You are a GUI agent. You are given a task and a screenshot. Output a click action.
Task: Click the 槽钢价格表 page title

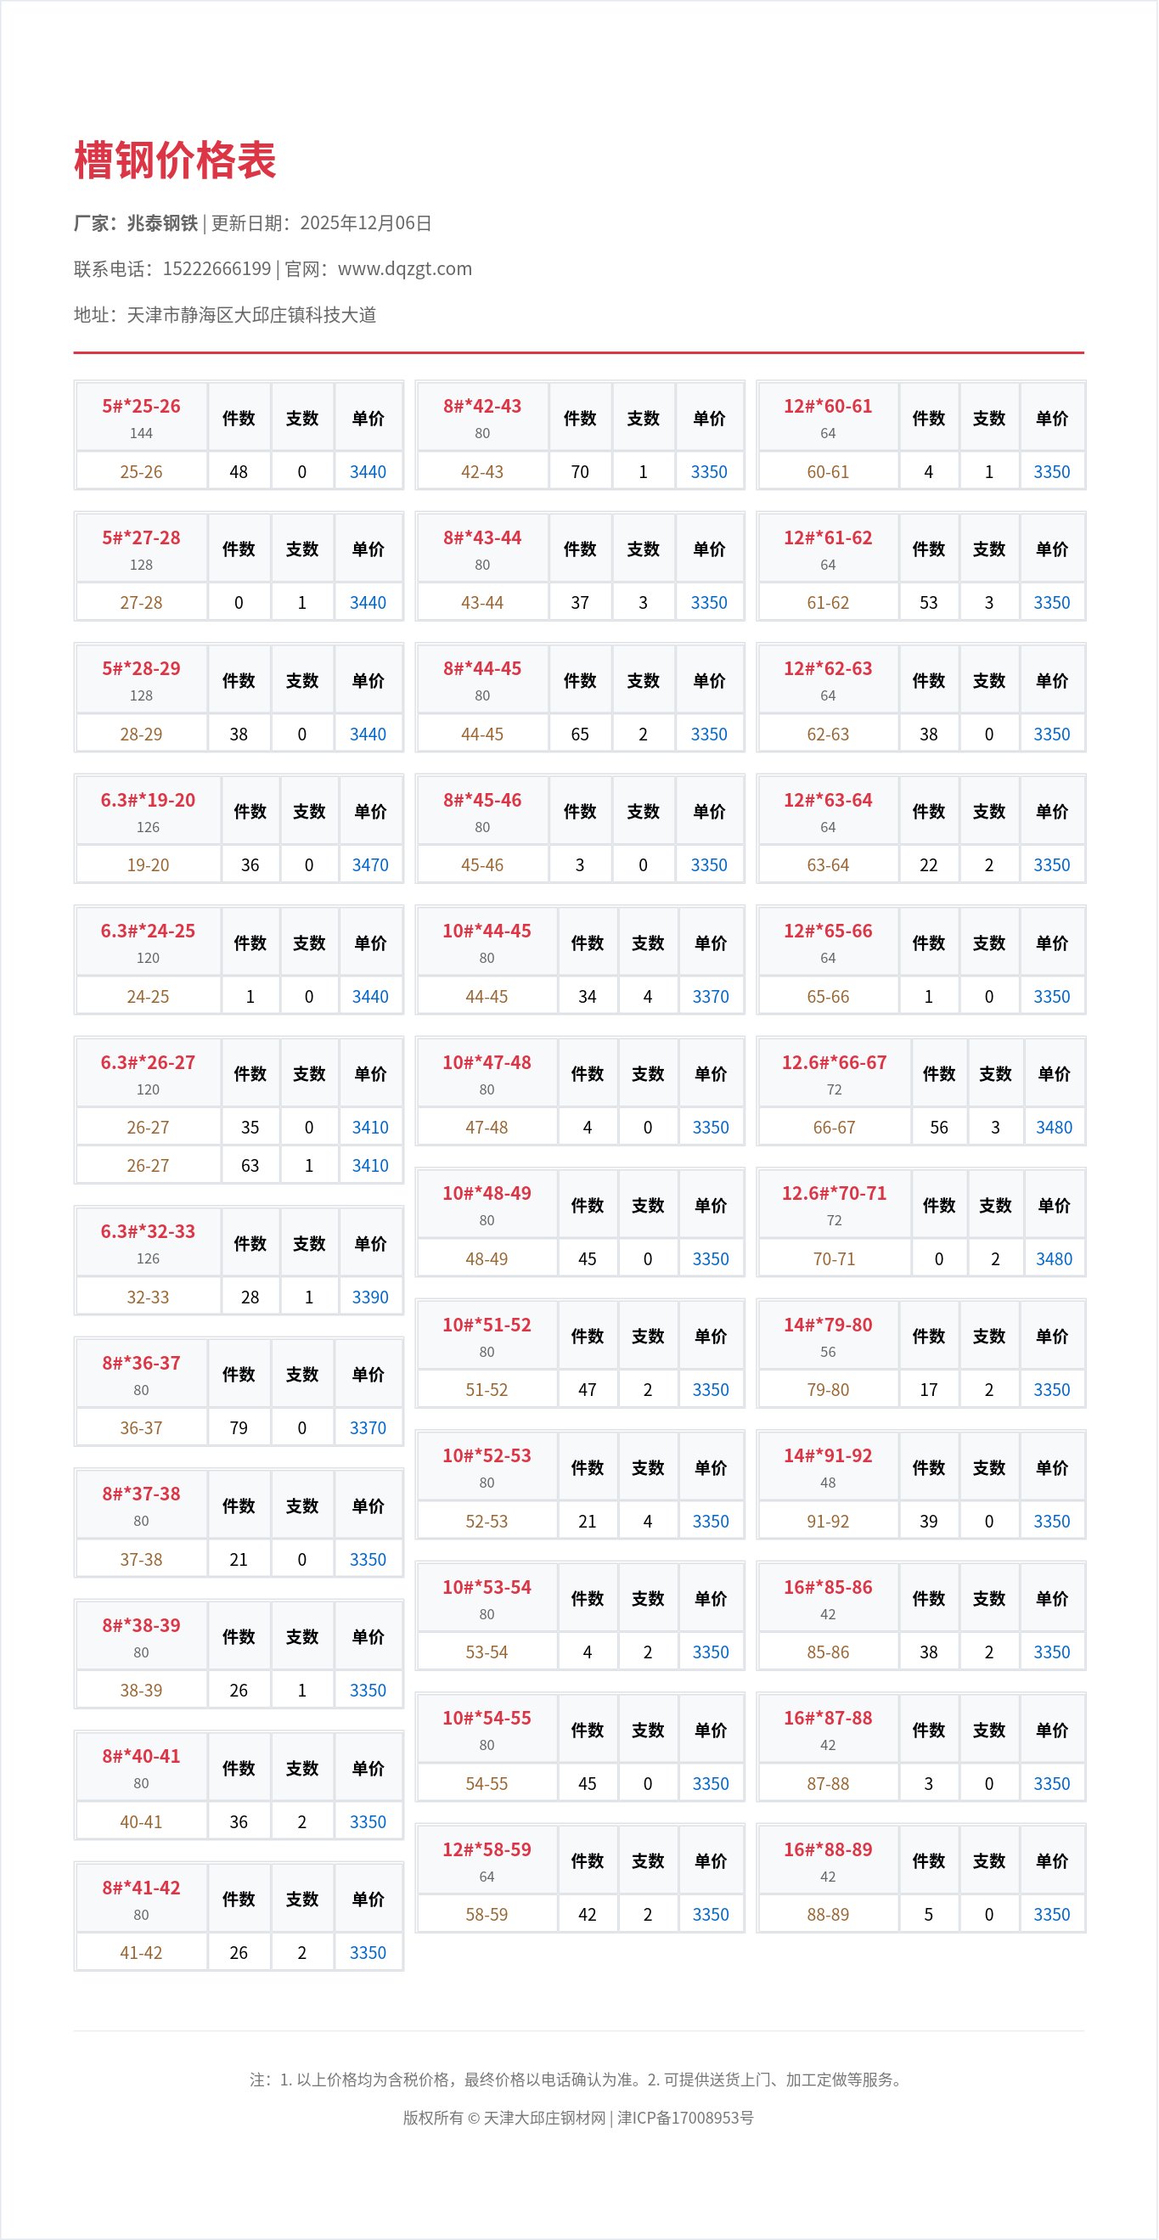[175, 160]
